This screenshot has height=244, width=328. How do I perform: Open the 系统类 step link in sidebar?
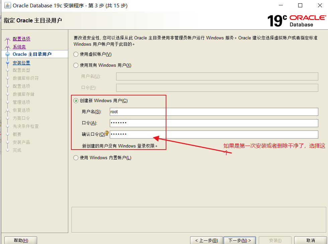(19, 46)
